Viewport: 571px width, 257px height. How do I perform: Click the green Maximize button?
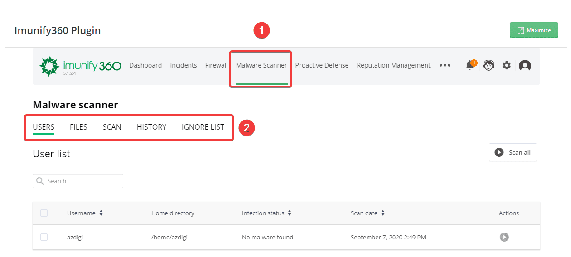[534, 30]
